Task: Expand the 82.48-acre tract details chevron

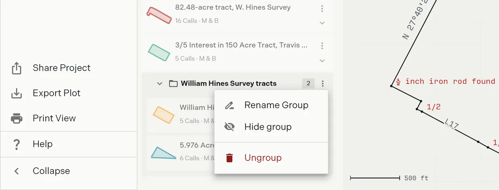Action: [x=322, y=23]
